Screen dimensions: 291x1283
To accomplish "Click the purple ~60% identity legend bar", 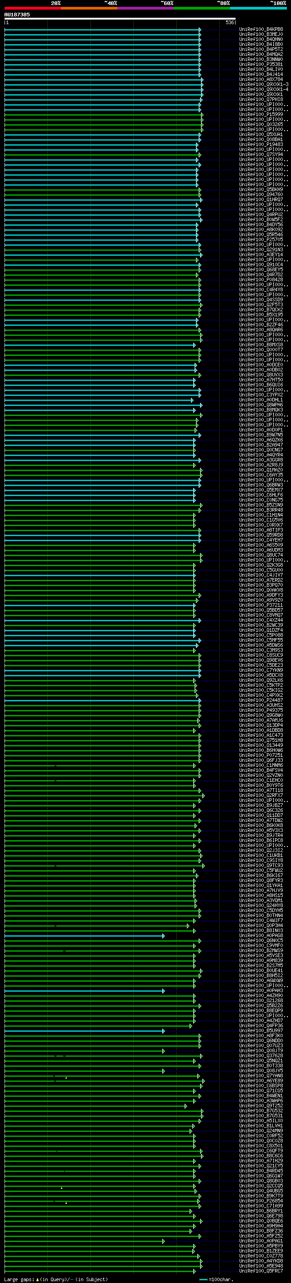I will tap(146, 8).
